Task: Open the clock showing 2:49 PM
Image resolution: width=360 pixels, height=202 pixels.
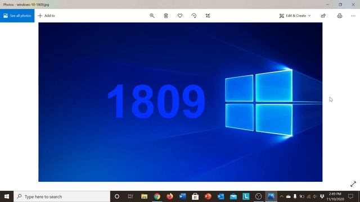Action: [x=335, y=196]
